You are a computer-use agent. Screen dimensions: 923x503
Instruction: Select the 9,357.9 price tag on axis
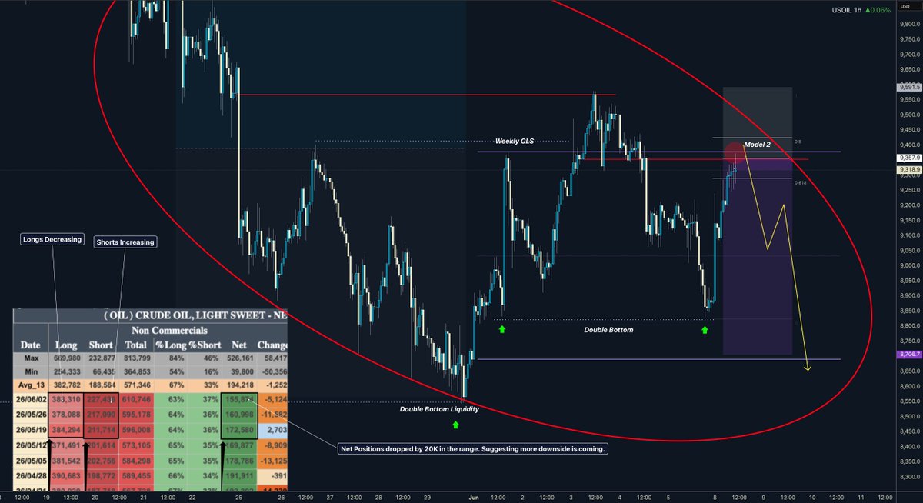pos(908,158)
